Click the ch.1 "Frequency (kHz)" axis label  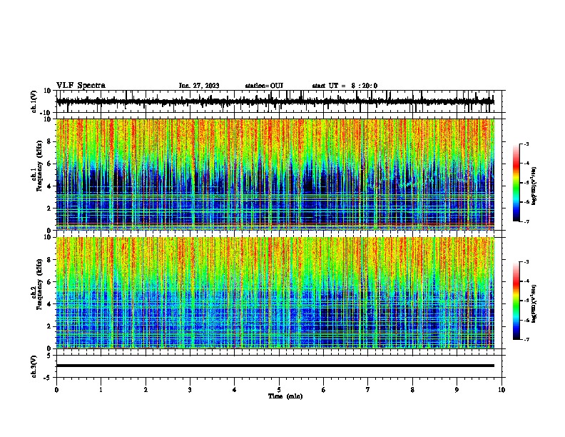pos(39,166)
